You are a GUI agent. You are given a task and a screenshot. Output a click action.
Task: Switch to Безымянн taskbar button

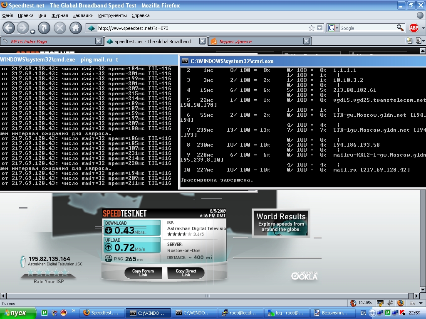333,313
